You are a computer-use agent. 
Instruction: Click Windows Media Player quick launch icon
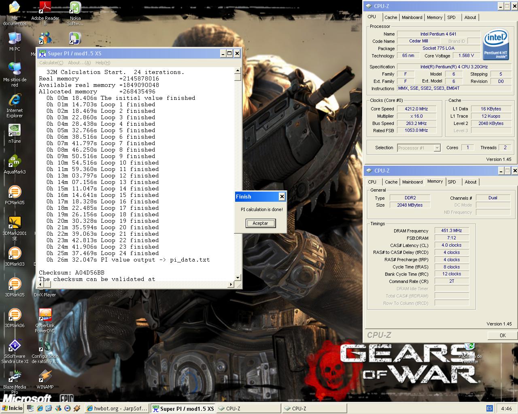point(68,408)
